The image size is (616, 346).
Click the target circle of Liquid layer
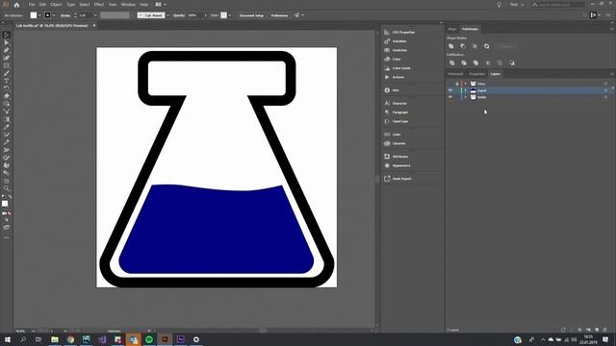point(605,90)
